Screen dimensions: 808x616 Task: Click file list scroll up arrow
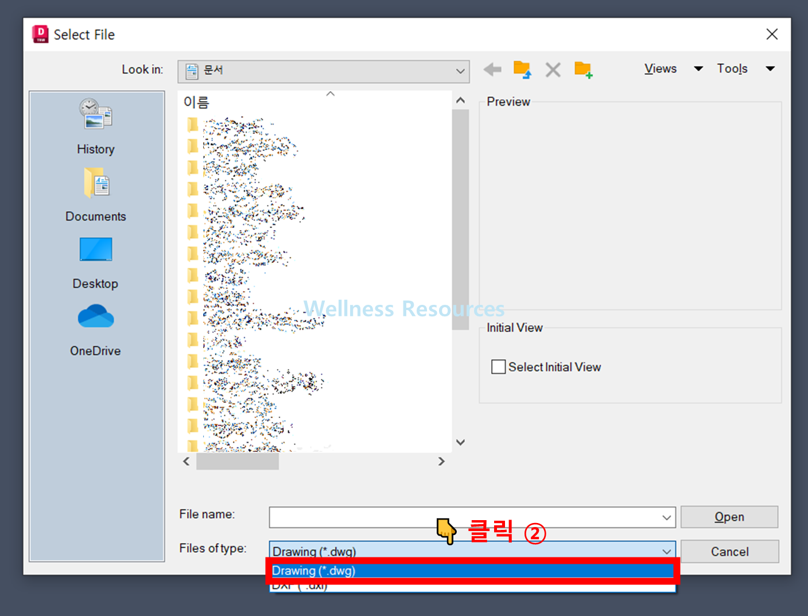(460, 100)
